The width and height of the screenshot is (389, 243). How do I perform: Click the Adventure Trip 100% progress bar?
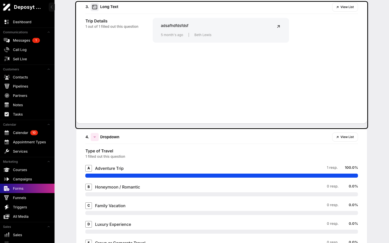221,176
